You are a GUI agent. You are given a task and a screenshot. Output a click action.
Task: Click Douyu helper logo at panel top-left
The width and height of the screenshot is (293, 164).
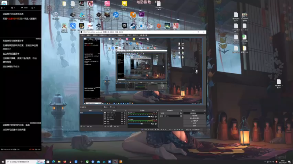[4, 3]
